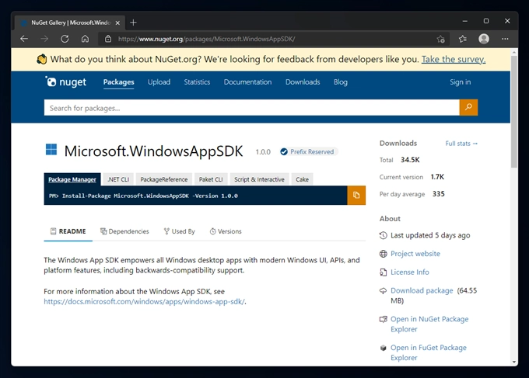The width and height of the screenshot is (529, 378).
Task: Open the browser home page icon
Action: pos(85,39)
